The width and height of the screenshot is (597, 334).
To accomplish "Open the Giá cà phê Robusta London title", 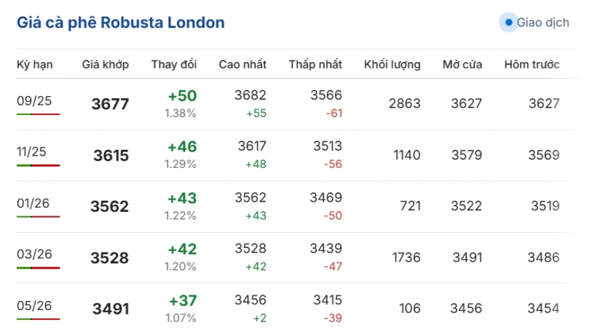I will coord(121,23).
